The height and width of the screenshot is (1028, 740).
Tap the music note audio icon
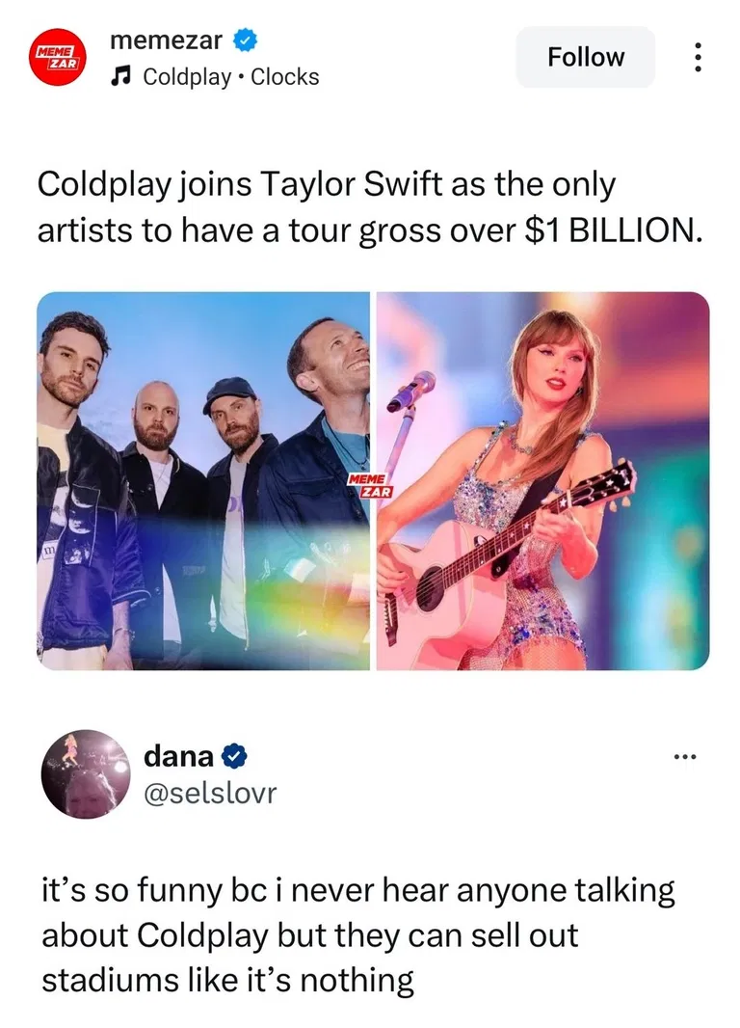pos(119,77)
